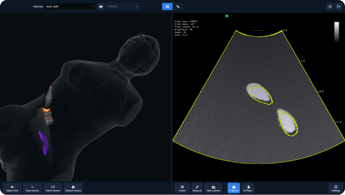Click the ultrasound probe in 3D view
Image resolution: width=345 pixels, height=195 pixels.
(x=46, y=105)
